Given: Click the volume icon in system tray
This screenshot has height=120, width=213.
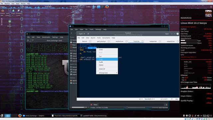Looking at the screenshot, I should pos(198,116).
